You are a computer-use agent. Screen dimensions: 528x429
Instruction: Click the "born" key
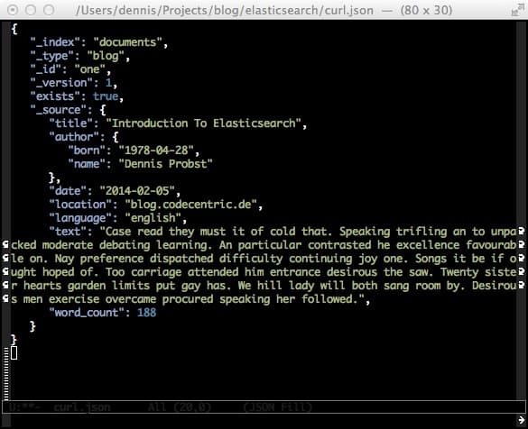pos(87,151)
